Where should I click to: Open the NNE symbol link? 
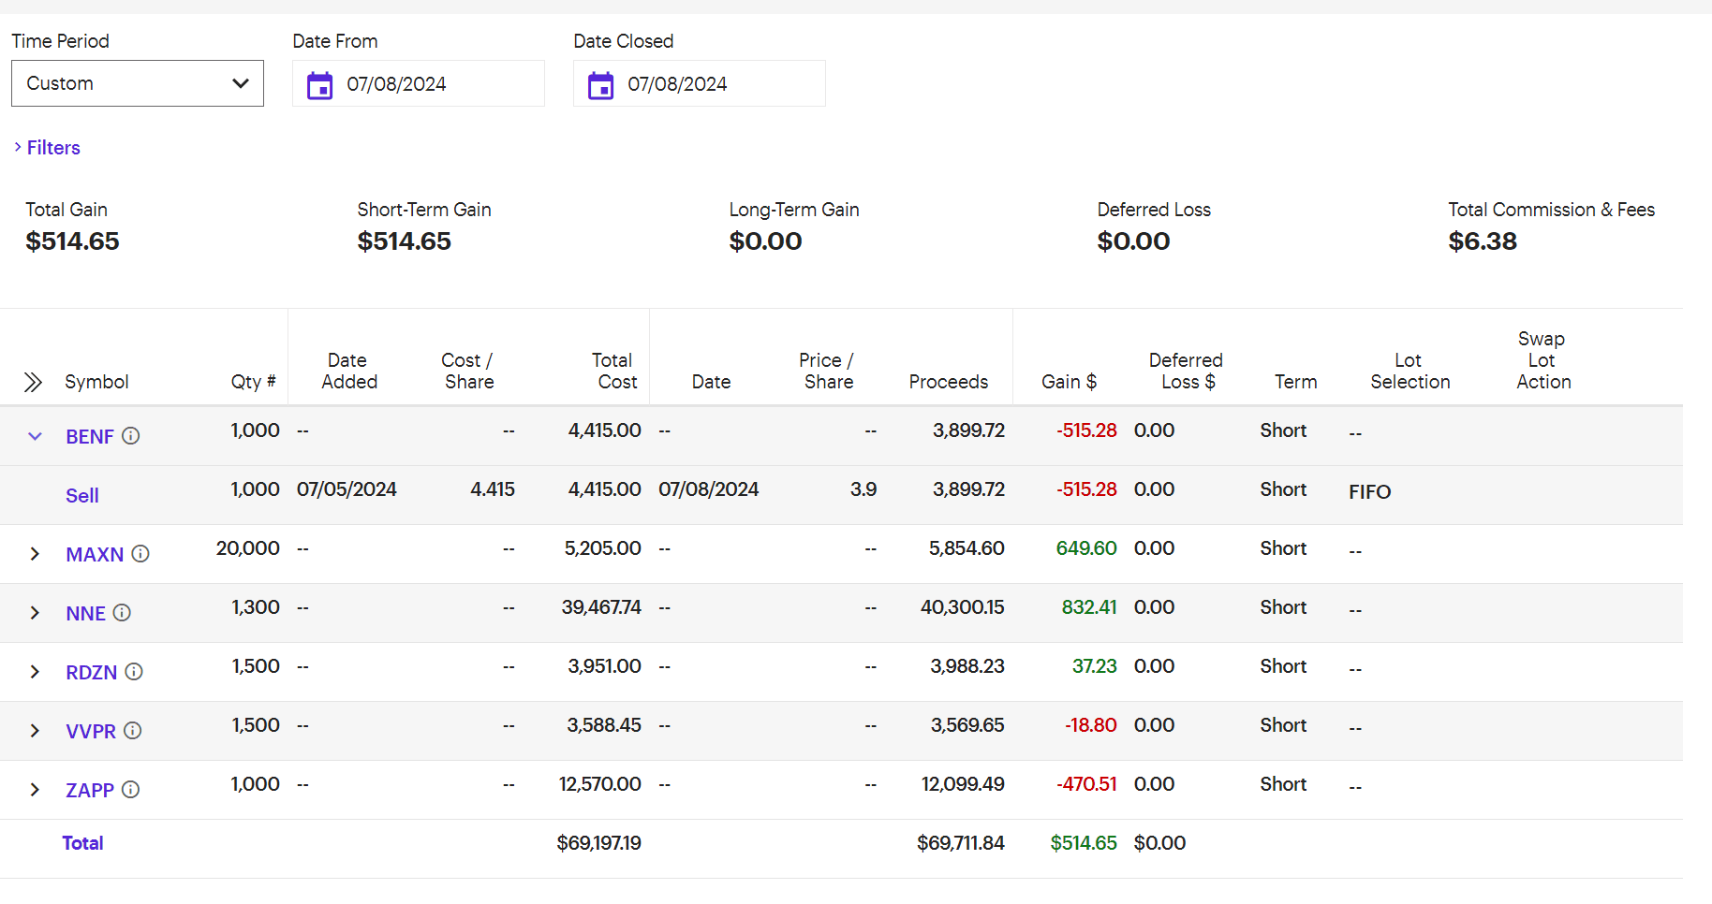pos(85,614)
